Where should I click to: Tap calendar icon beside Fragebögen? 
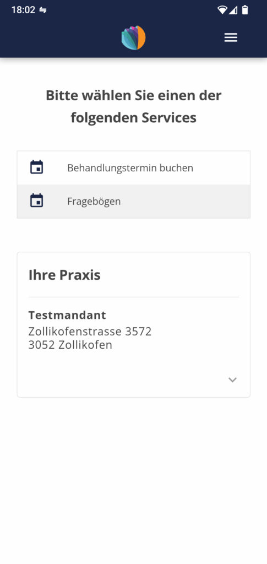coord(36,200)
